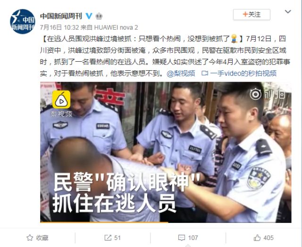Click the 7月16日 10:32 timestamp

click(x=59, y=27)
